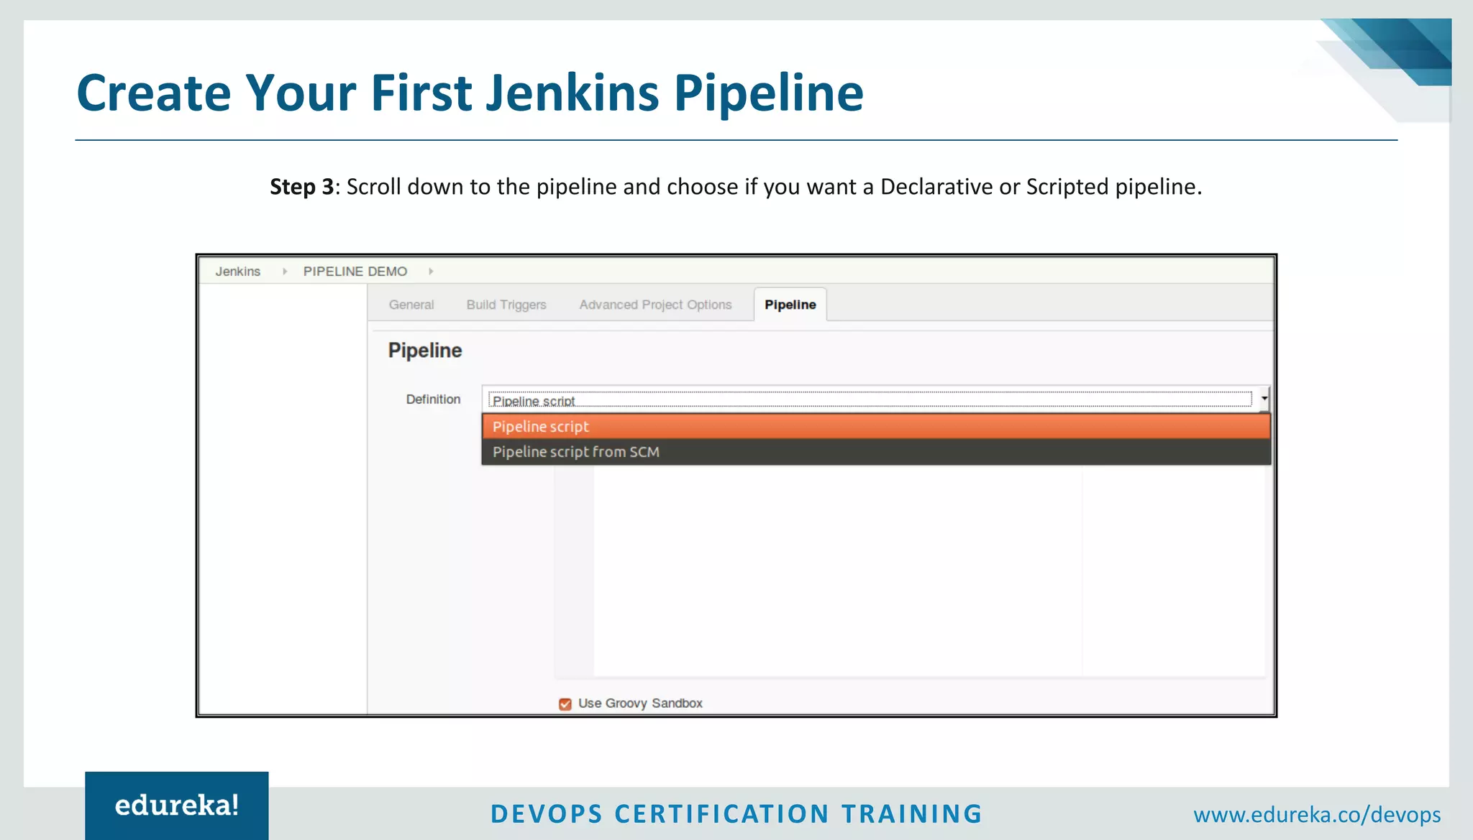
Task: Click the 'Definition' label
Action: (x=433, y=400)
